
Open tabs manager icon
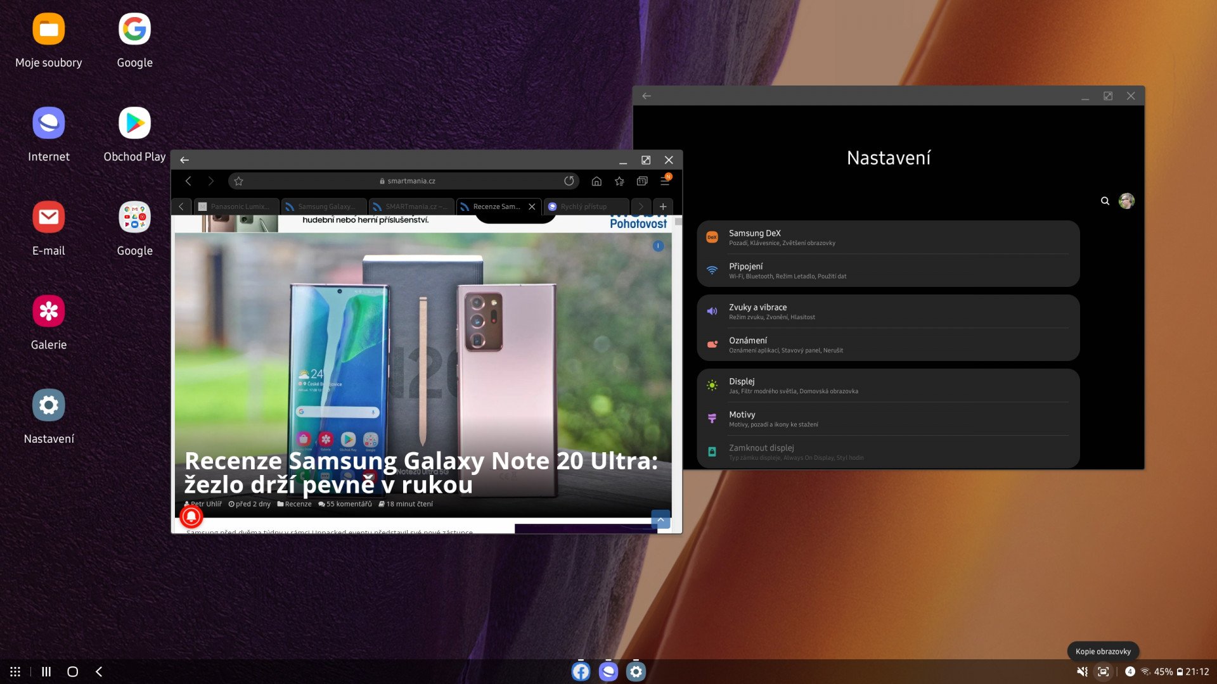pyautogui.click(x=642, y=181)
